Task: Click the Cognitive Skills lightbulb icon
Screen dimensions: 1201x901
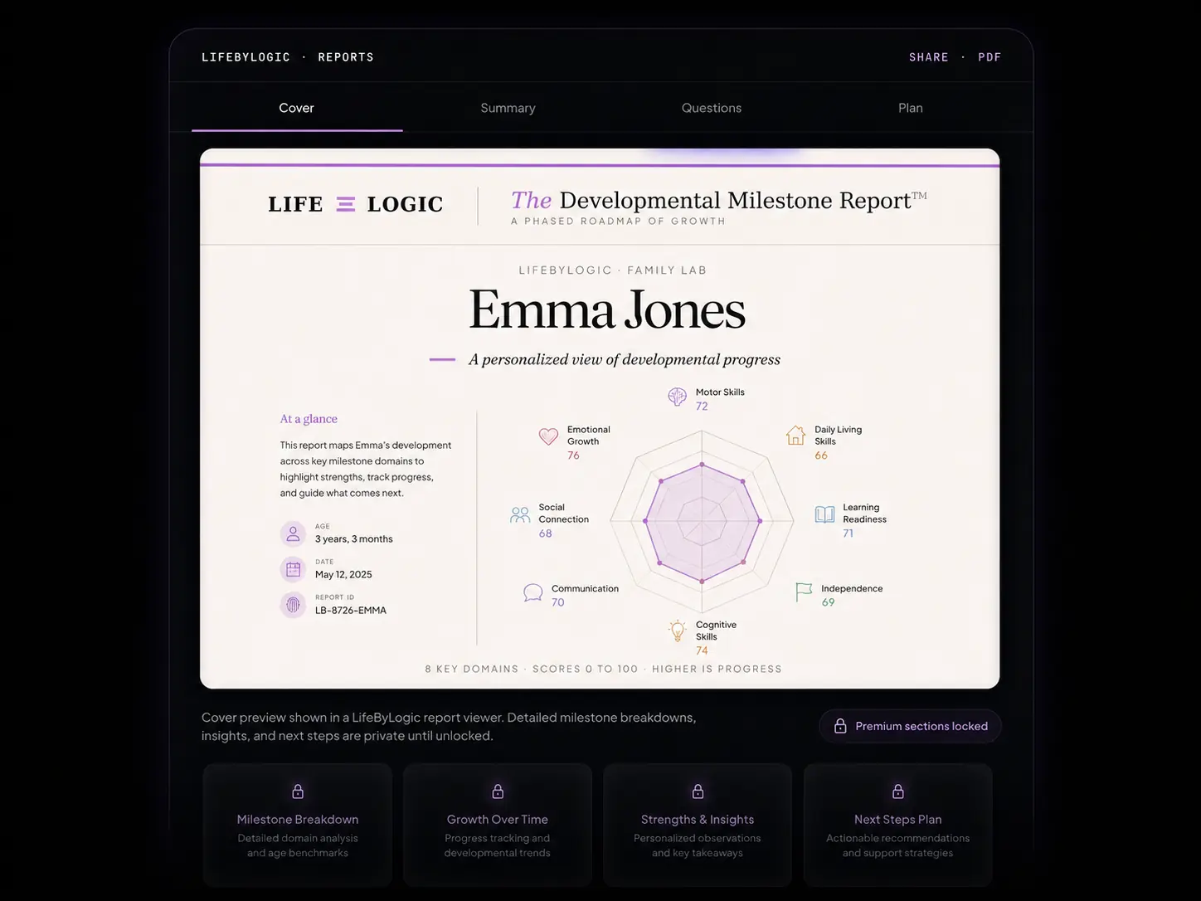Action: point(678,631)
